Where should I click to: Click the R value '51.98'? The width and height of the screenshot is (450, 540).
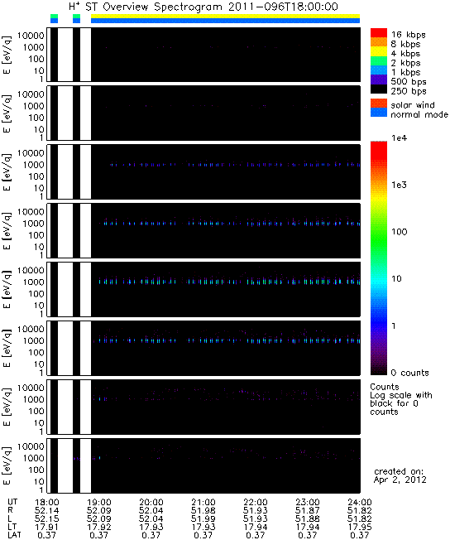coord(203,510)
